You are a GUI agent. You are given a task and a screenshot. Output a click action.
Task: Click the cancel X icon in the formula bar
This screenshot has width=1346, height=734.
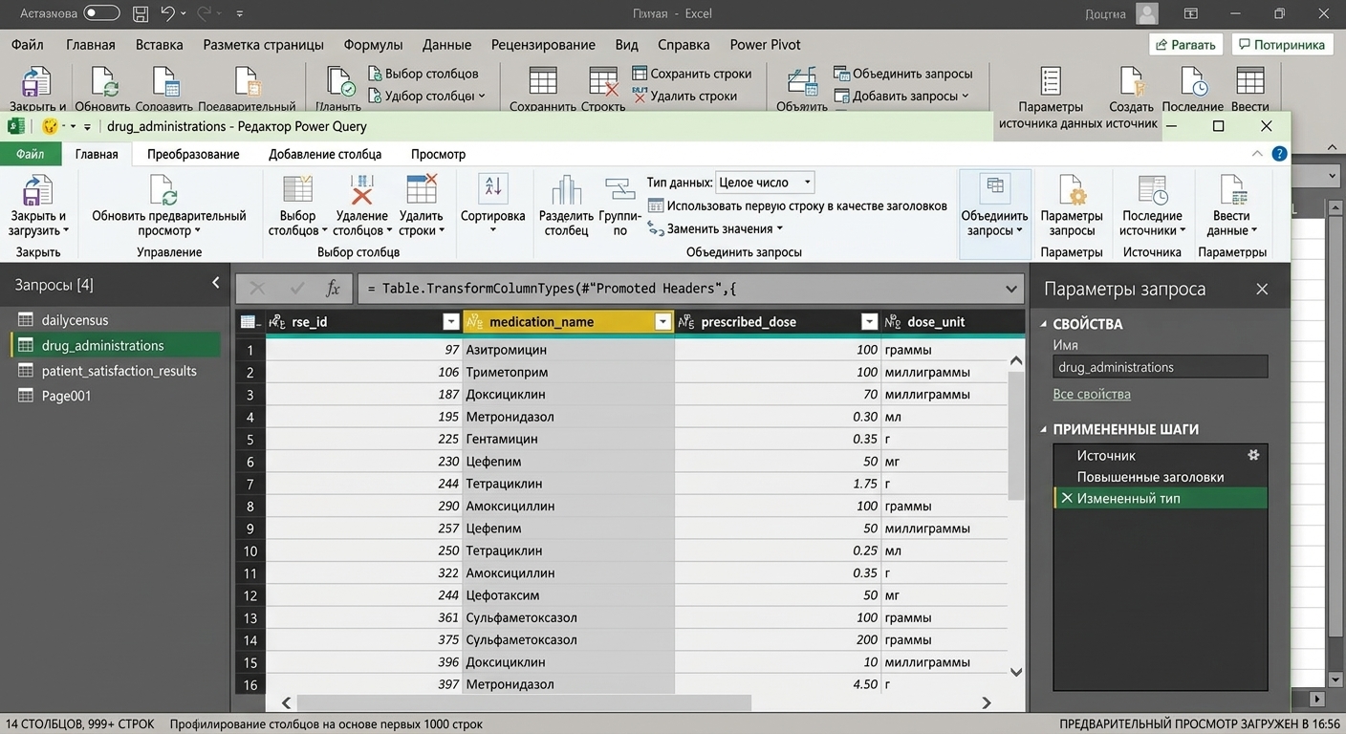256,288
